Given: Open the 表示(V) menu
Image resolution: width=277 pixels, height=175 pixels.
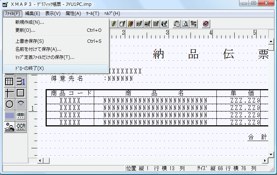Looking at the screenshot, I should tap(53, 14).
